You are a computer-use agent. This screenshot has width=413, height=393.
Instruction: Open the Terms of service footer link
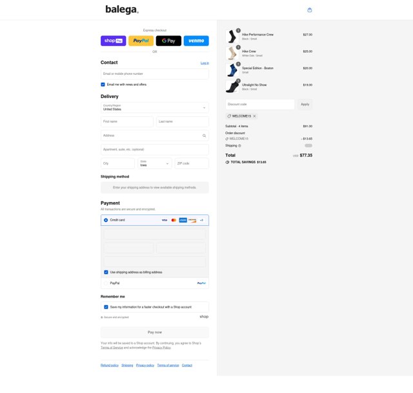[168, 365]
